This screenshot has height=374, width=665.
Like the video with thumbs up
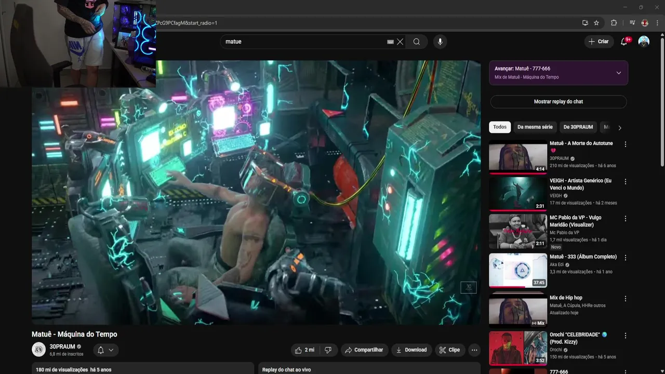tap(304, 350)
